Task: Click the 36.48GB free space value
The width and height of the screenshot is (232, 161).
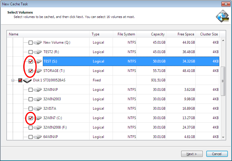Action: 189,52
